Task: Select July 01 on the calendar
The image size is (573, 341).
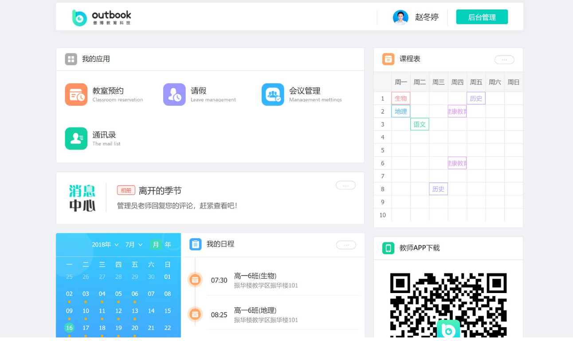Action: coord(168,277)
